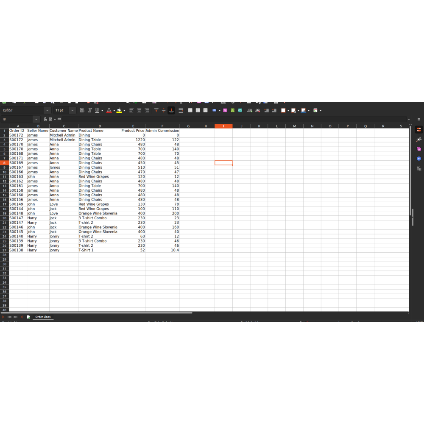The width and height of the screenshot is (424, 424).
Task: Apply yellow background highlight color
Action: [119, 111]
